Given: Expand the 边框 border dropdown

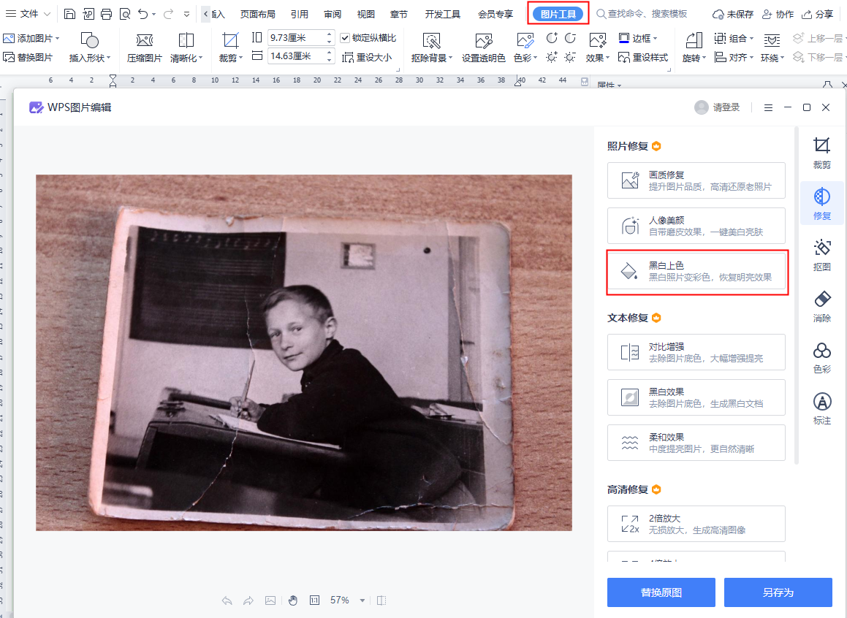Looking at the screenshot, I should click(x=656, y=38).
